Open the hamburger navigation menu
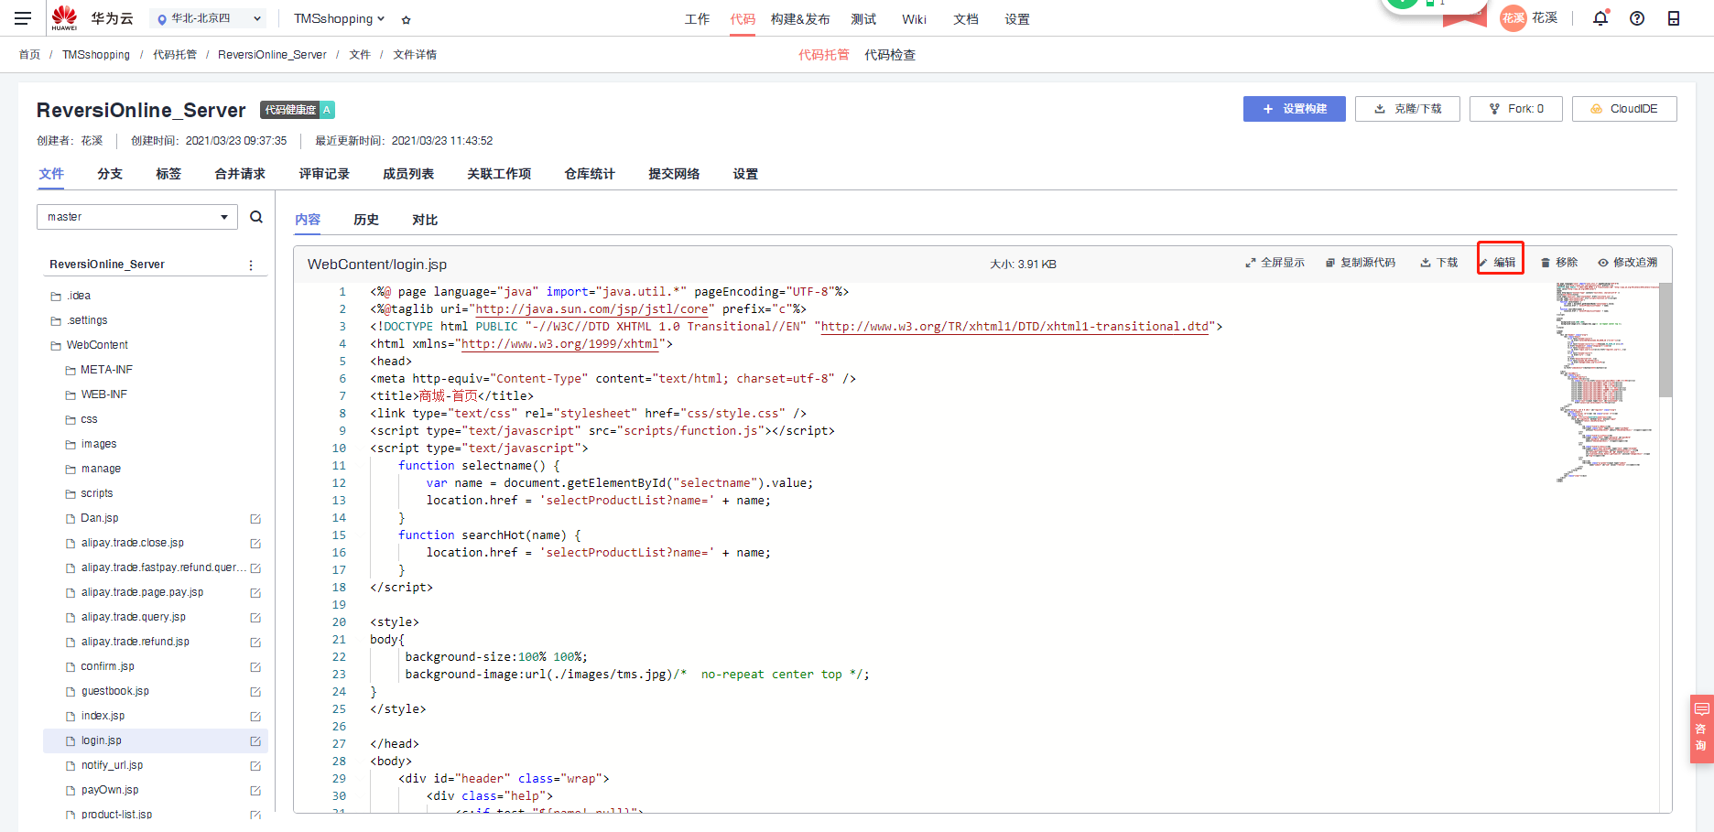 pyautogui.click(x=23, y=18)
